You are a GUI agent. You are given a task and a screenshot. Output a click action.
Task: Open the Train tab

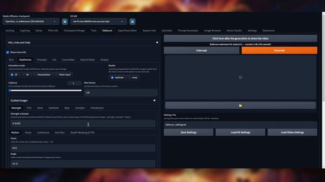pos(93,30)
